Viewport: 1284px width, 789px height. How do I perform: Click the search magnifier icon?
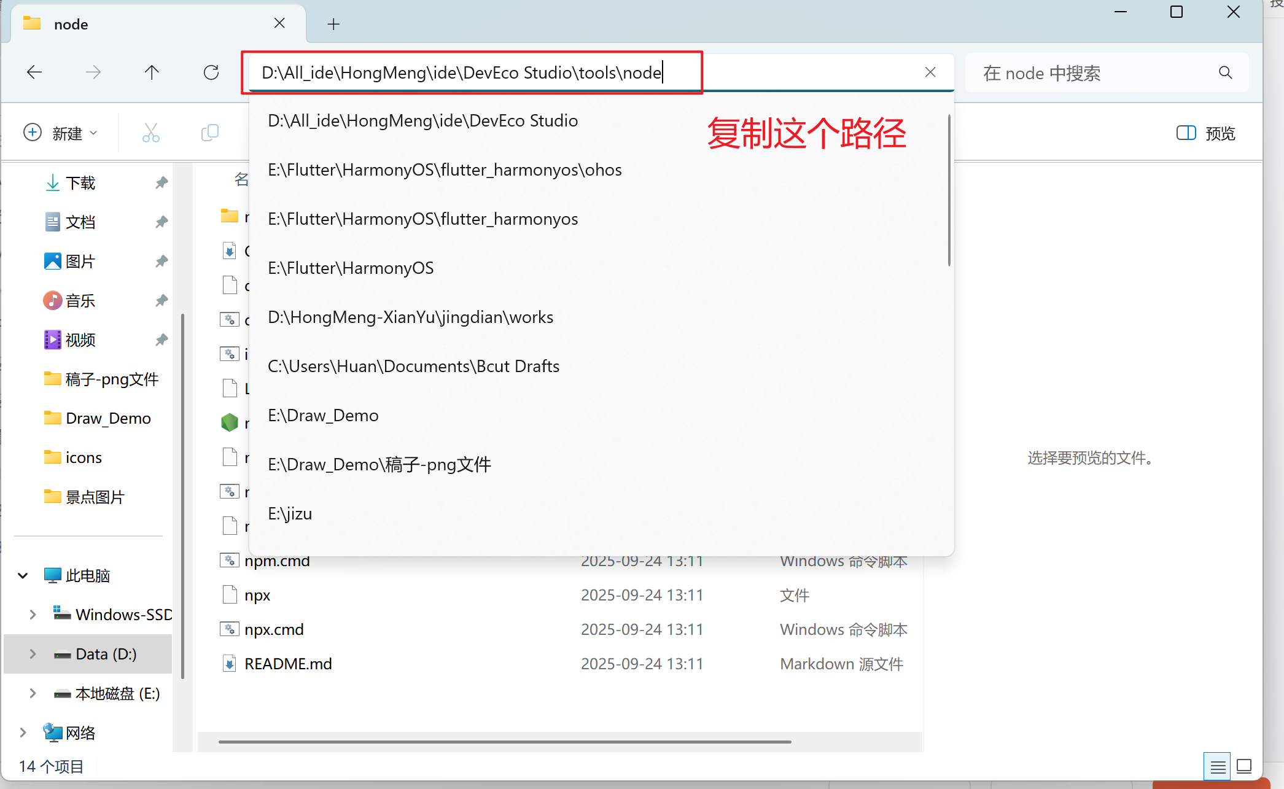[1225, 72]
